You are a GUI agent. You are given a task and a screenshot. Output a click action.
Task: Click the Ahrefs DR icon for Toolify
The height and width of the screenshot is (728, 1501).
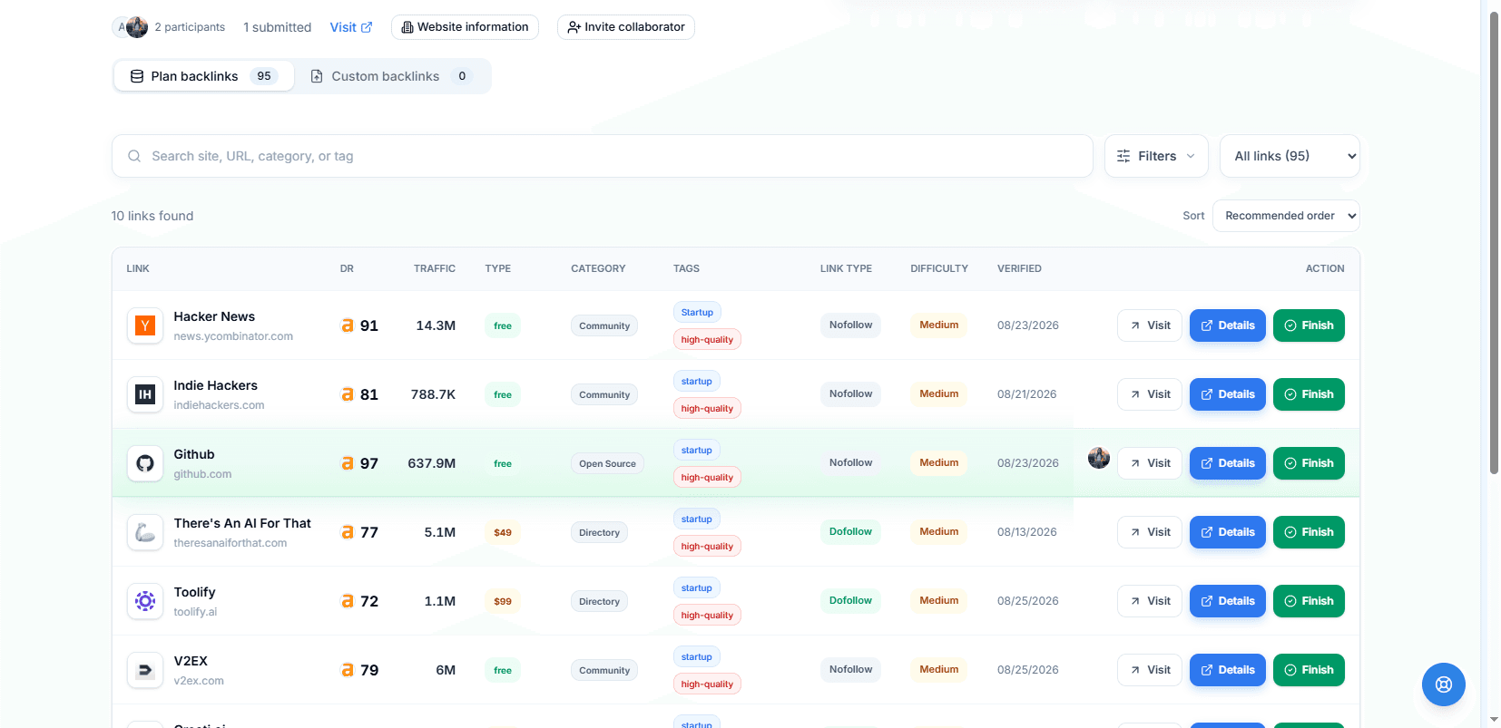(347, 601)
